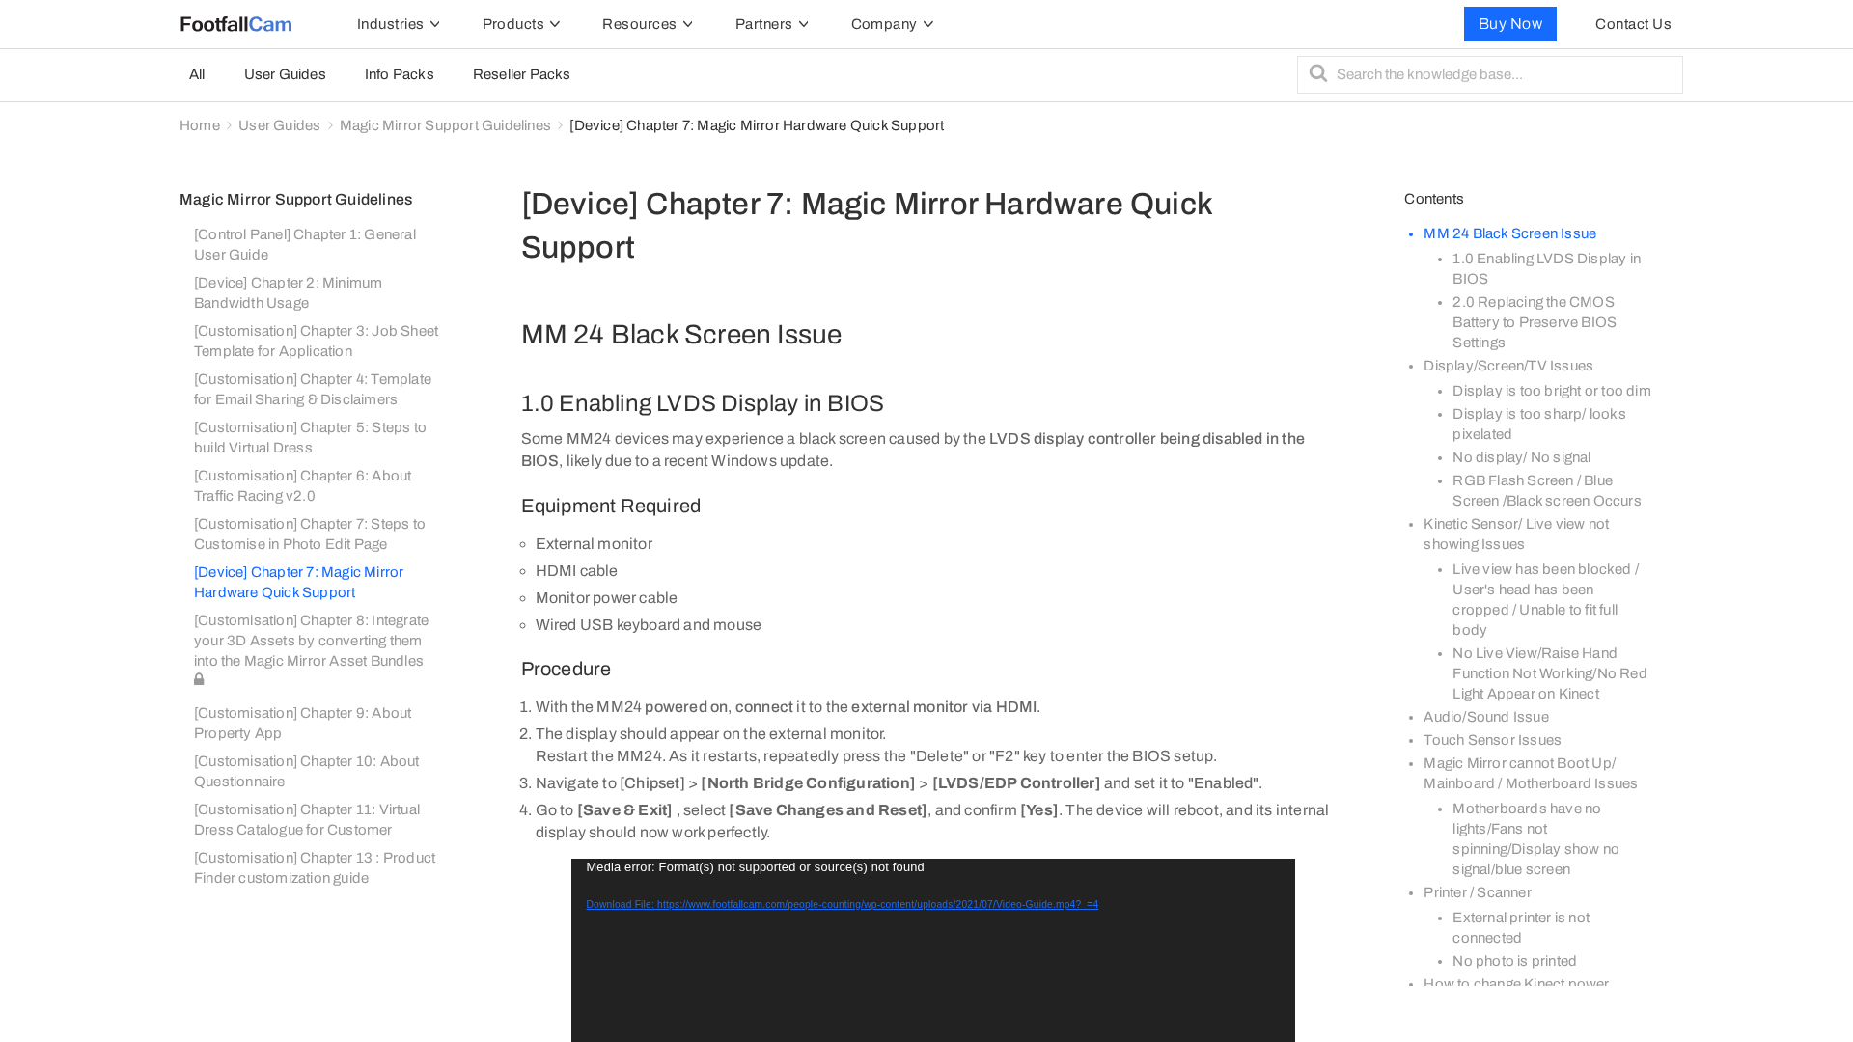Open Magic Mirror Support Guidelines breadcrumb

[x=445, y=125]
